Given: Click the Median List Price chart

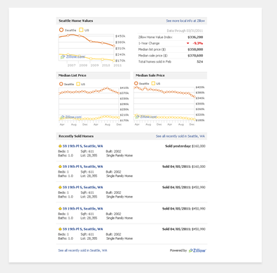Looking at the screenshot, I should click(89, 104).
